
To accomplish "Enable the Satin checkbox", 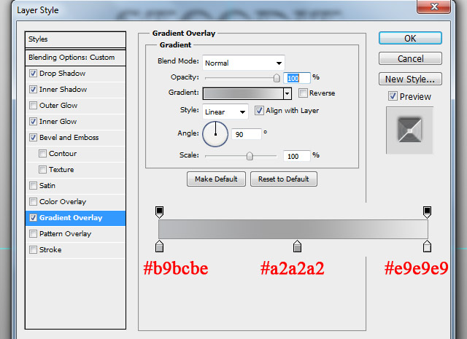I will pos(33,186).
